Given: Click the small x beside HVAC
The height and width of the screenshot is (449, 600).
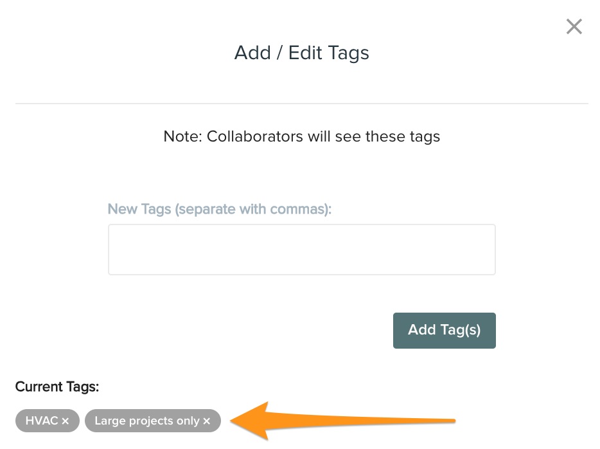Looking at the screenshot, I should tap(66, 421).
